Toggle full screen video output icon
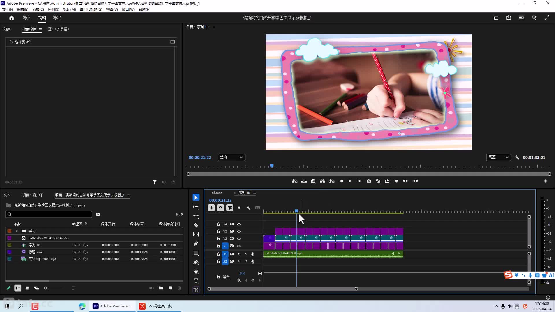The height and width of the screenshot is (312, 555). point(547,18)
